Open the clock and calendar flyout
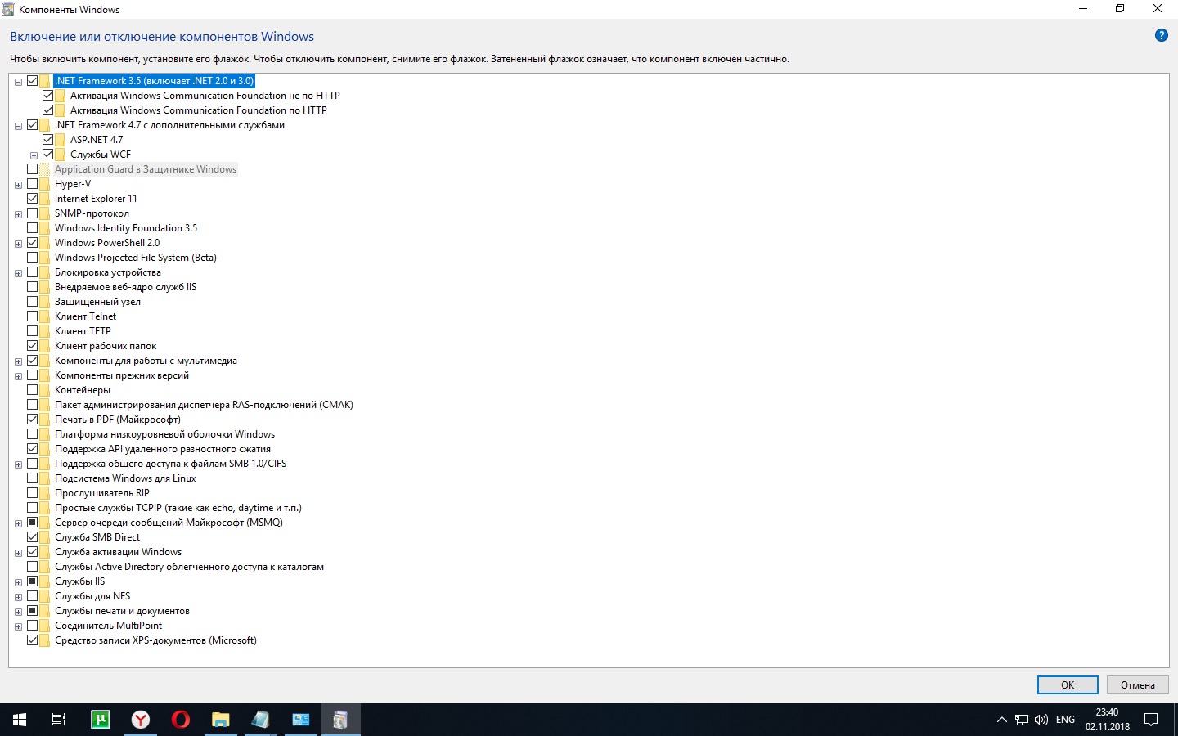Image resolution: width=1178 pixels, height=736 pixels. pos(1108,720)
